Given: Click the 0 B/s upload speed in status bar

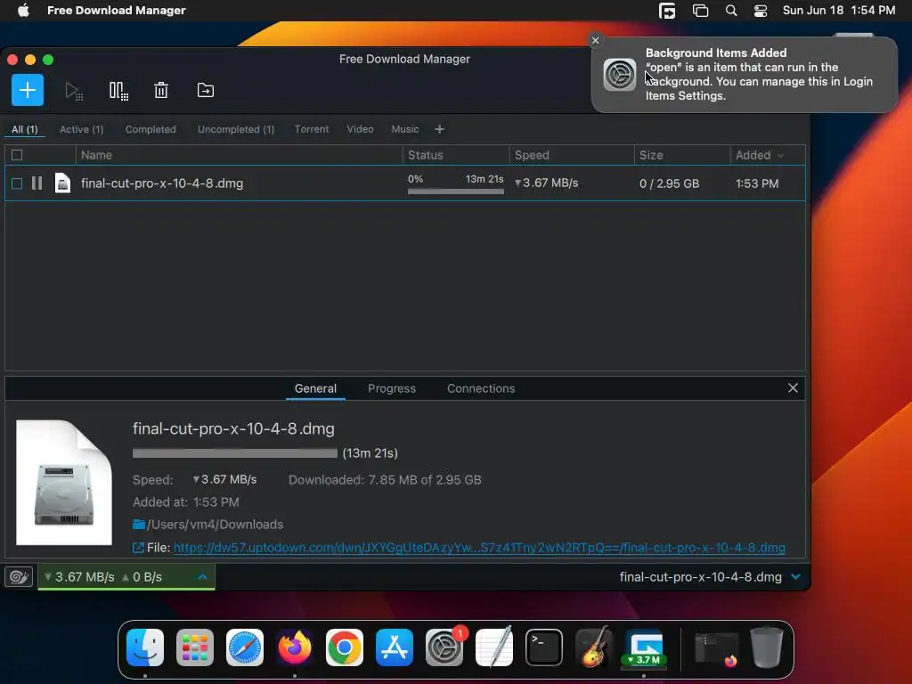Looking at the screenshot, I should pyautogui.click(x=142, y=577).
